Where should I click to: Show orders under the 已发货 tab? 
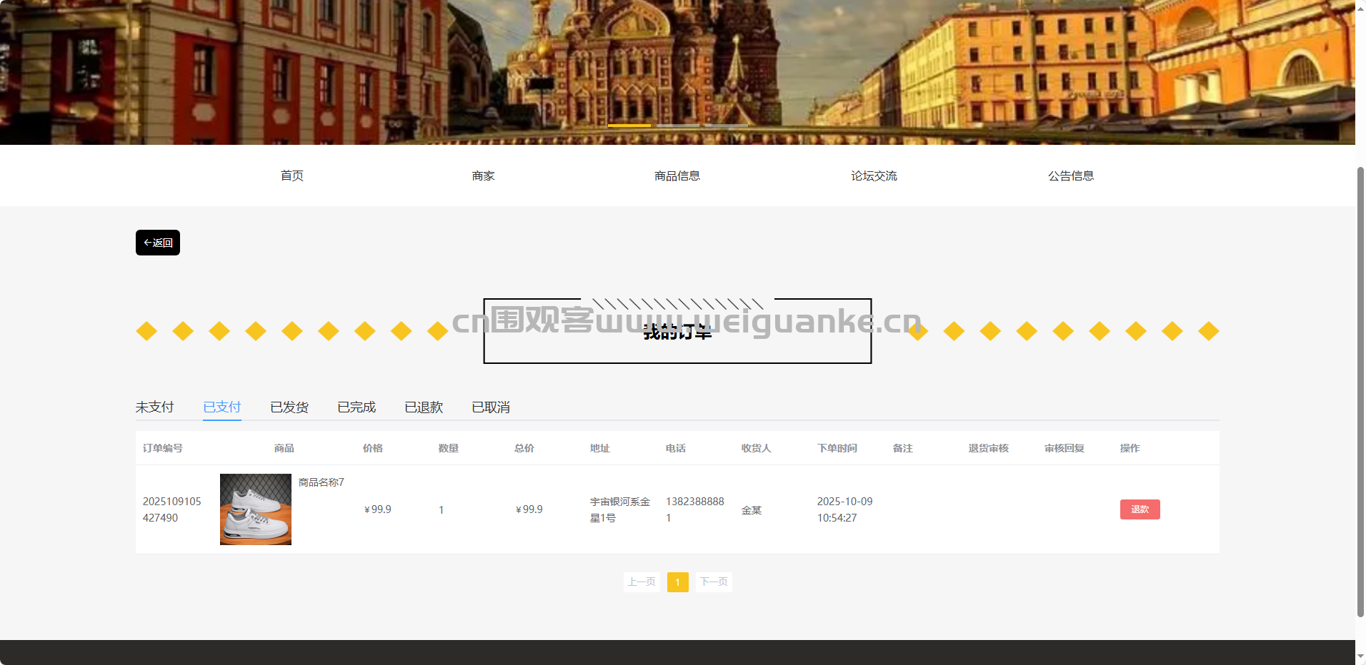click(289, 407)
